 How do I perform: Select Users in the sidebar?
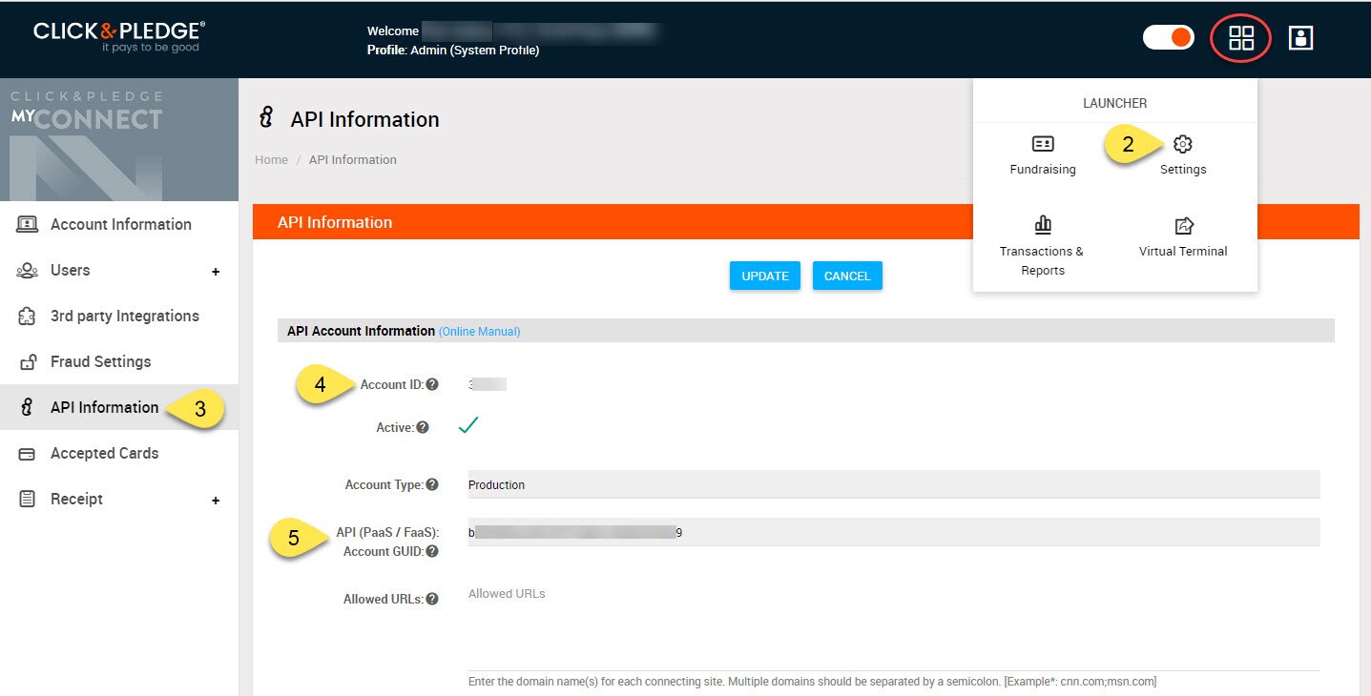(x=119, y=270)
